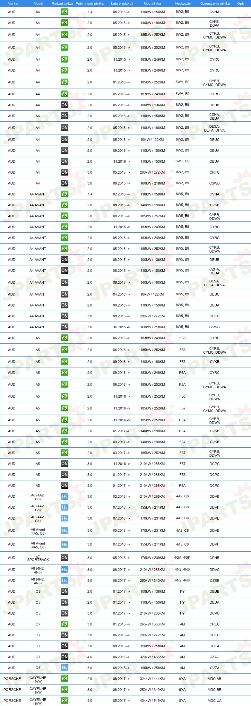Click the Hy hybrid icon in the A8 DDVC row
This screenshot has width=251, height=706.
coord(65,570)
